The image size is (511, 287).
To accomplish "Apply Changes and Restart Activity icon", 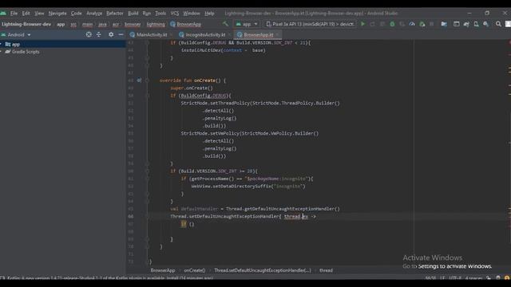I will (x=373, y=24).
